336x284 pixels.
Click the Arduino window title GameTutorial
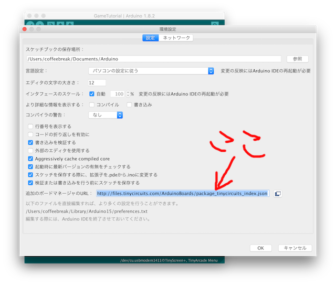124,16
